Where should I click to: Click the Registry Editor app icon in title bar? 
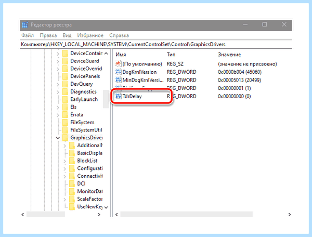tap(25, 24)
